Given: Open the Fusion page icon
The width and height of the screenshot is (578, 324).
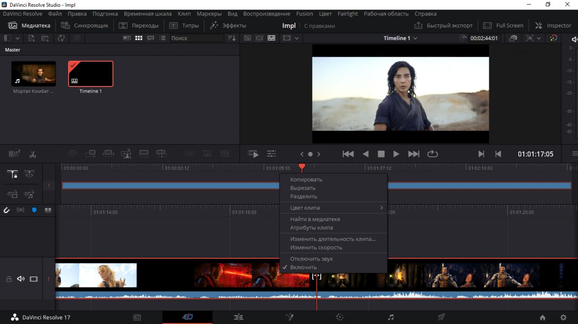Looking at the screenshot, I should tap(289, 317).
